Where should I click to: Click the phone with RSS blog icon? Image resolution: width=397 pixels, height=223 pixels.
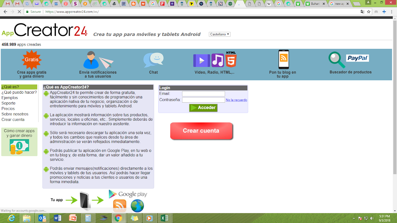[x=284, y=59]
